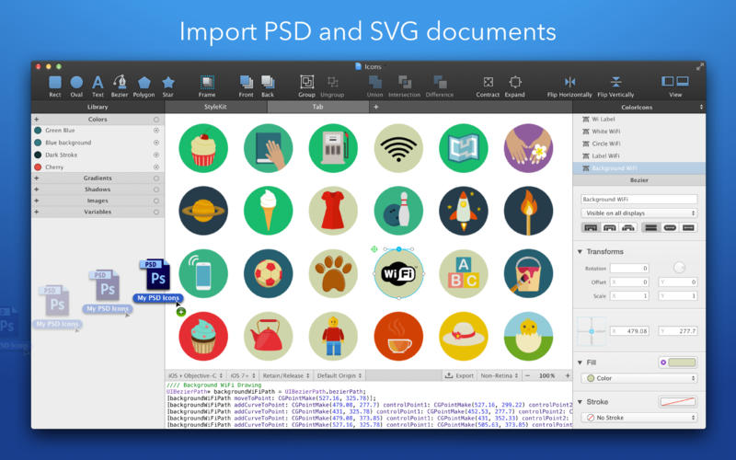736x460 pixels.
Task: Expand the selected shape
Action: click(x=515, y=86)
